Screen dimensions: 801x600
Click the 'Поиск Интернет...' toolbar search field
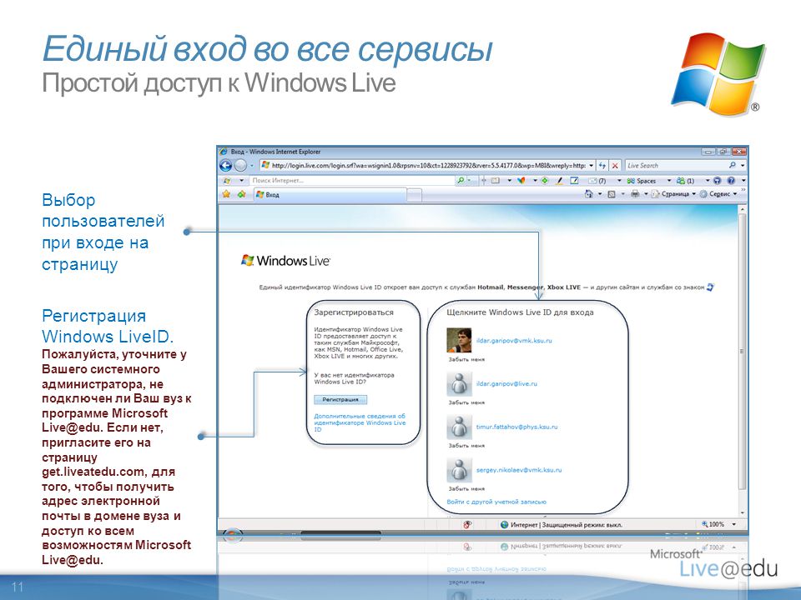click(x=352, y=181)
